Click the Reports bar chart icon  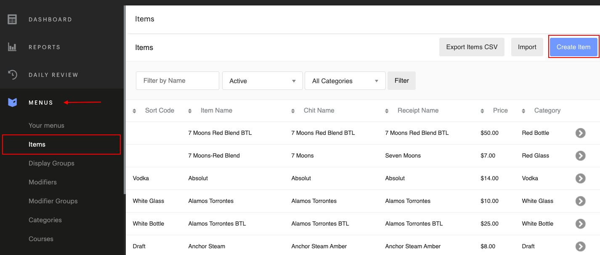click(x=13, y=47)
